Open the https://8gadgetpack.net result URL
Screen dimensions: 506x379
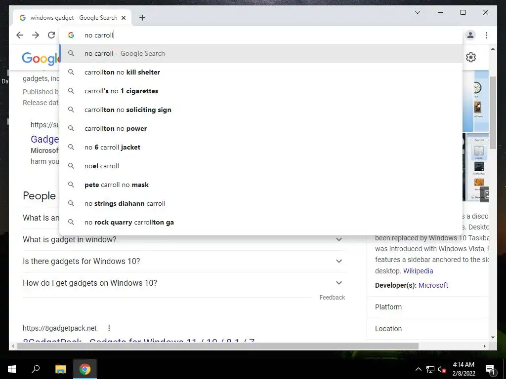pos(60,328)
